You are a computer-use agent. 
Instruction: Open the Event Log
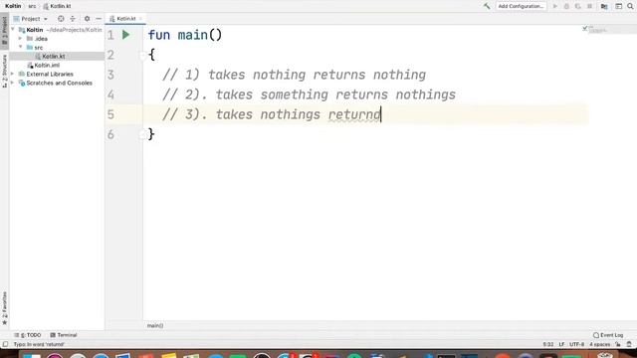coord(608,335)
